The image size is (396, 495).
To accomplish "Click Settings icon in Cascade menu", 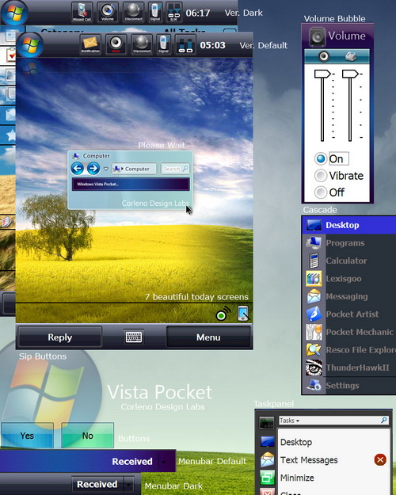I will pos(314,386).
